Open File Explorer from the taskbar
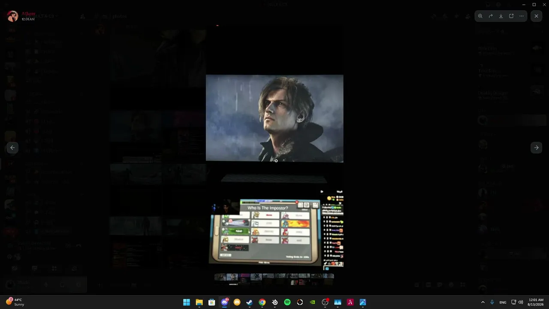The image size is (549, 309). pos(199,302)
